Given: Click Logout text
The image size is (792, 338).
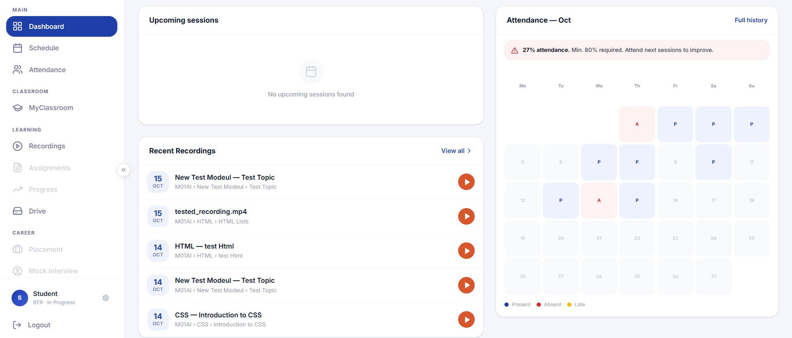Looking at the screenshot, I should pos(39,325).
